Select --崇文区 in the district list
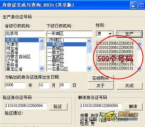Image resolution: width=145 pixels, height=127 pixels. pyautogui.click(x=66, y=53)
